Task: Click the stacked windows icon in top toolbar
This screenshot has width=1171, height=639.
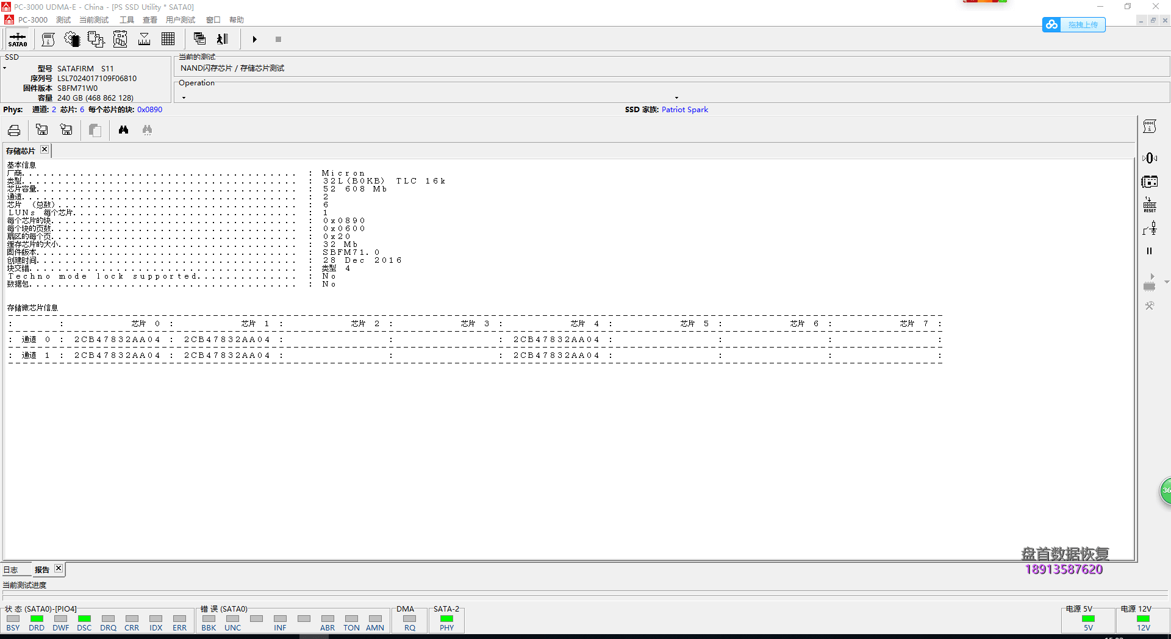Action: click(x=199, y=40)
